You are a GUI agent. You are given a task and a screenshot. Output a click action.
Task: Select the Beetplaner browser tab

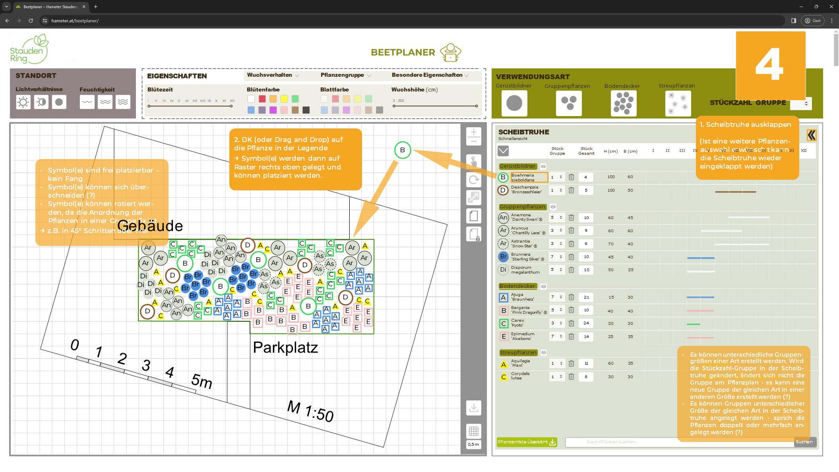[x=50, y=7]
